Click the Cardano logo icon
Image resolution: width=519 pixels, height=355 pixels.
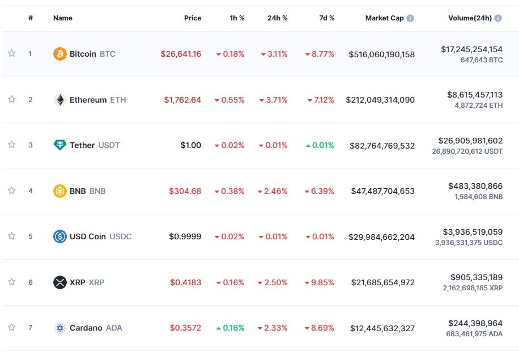click(x=59, y=328)
